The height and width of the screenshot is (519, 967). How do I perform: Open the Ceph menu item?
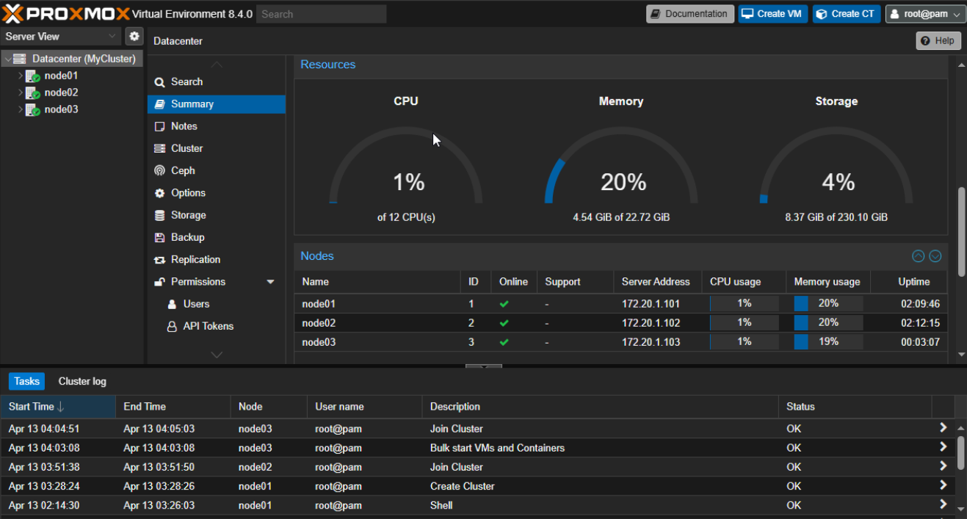click(217, 170)
